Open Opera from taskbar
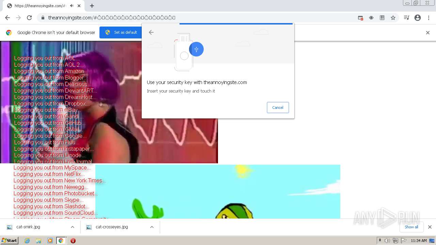The image size is (436, 245). pyautogui.click(x=73, y=241)
